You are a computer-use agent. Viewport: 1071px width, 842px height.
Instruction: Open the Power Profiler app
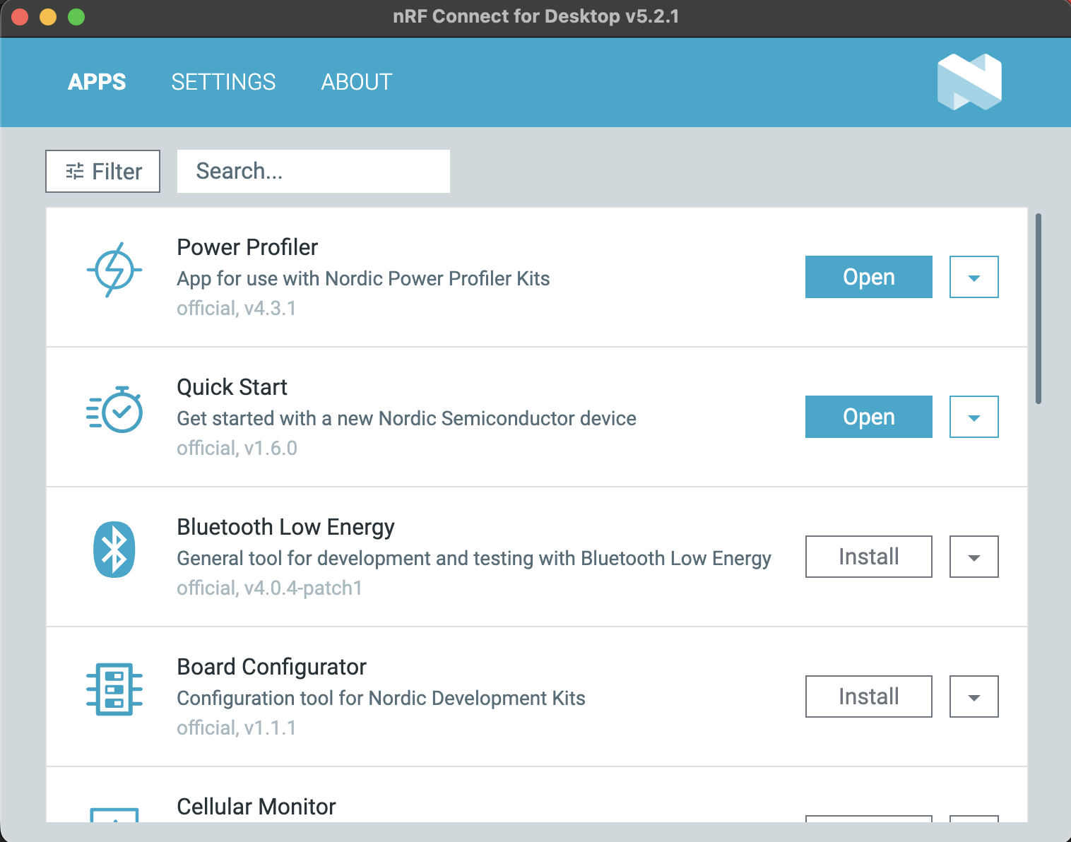(869, 277)
